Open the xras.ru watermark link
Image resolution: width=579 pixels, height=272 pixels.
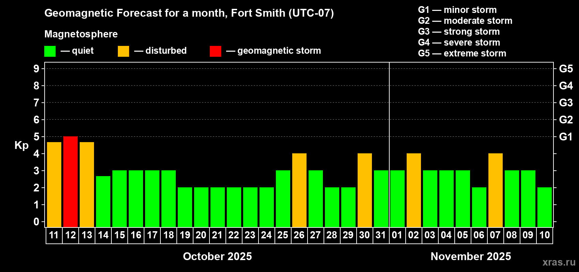(x=559, y=262)
